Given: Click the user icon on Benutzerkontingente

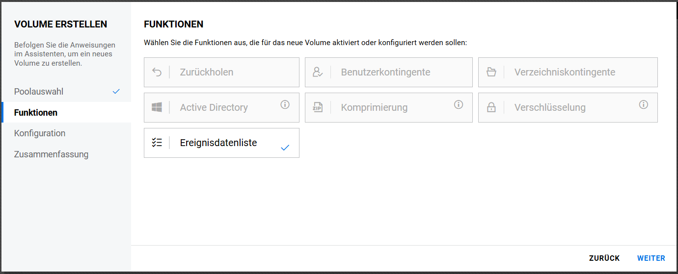Looking at the screenshot, I should pos(318,72).
